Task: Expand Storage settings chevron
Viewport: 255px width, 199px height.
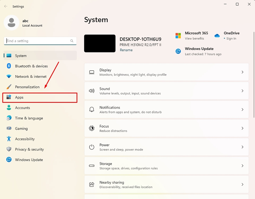Action: (x=242, y=166)
